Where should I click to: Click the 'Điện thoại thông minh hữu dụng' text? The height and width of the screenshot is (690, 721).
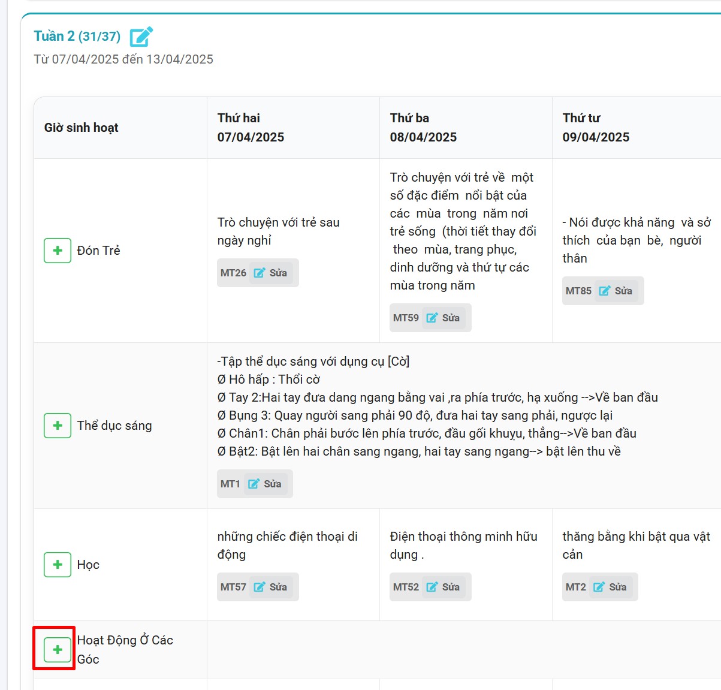coord(463,545)
